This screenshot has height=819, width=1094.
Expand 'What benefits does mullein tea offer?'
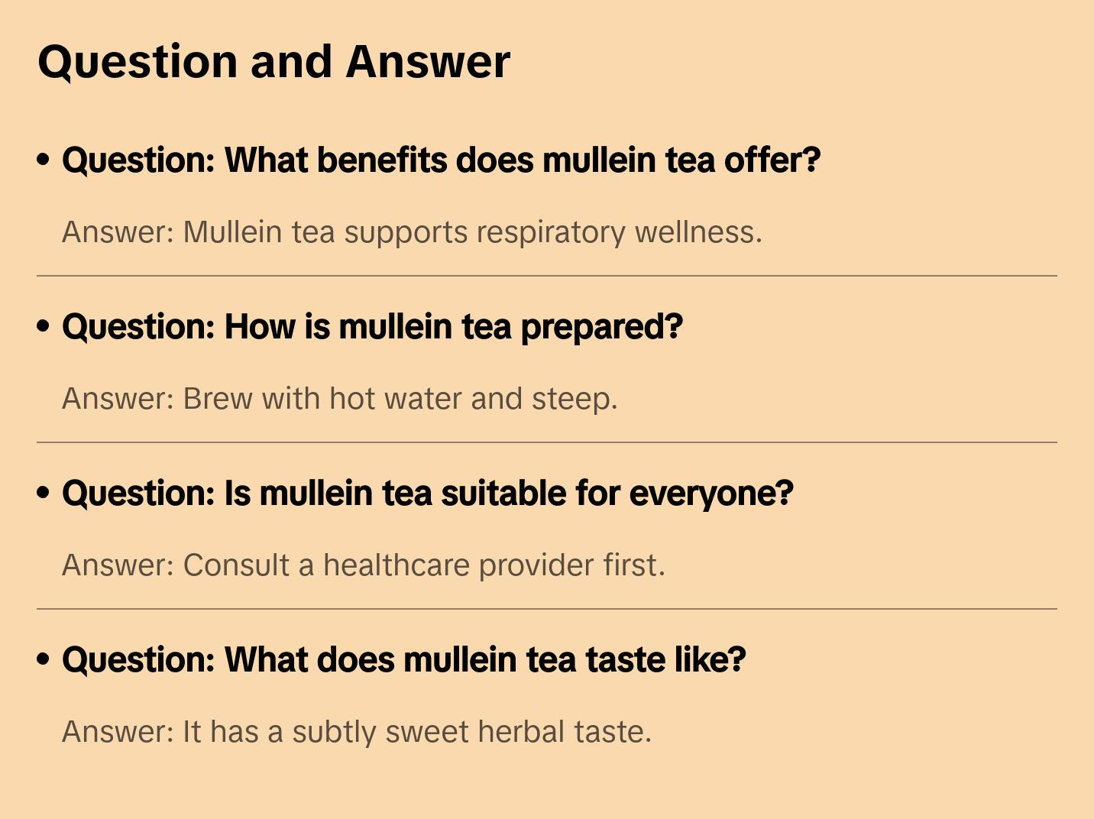tap(441, 160)
